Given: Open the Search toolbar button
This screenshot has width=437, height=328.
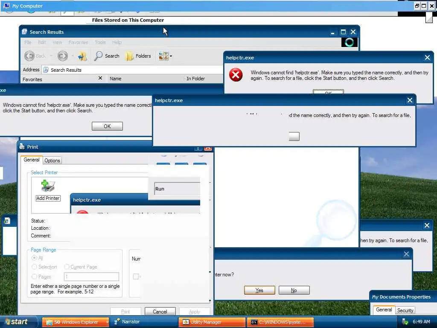Looking at the screenshot, I should pos(107,56).
